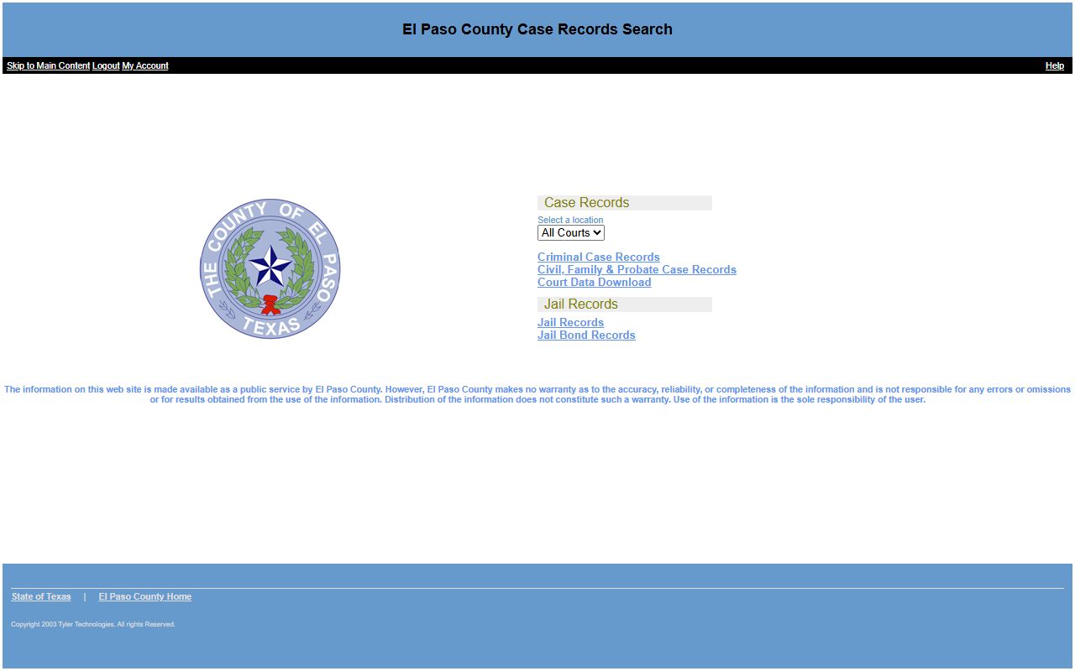Expand the All Courts location dropdown
The image size is (1075, 671).
tap(570, 233)
